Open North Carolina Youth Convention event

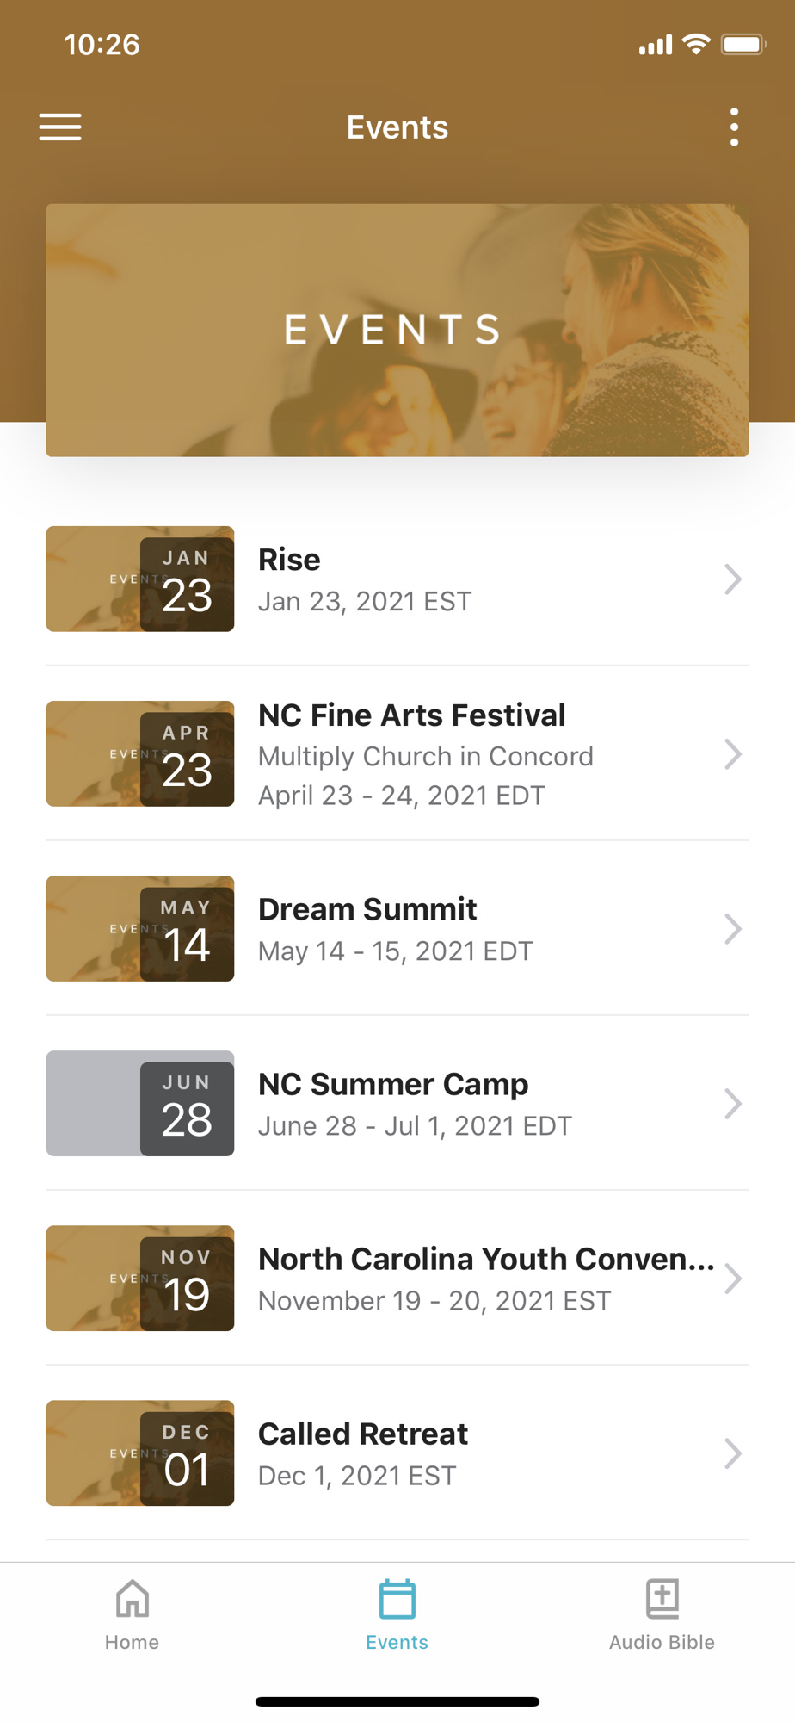pyautogui.click(x=485, y=1260)
